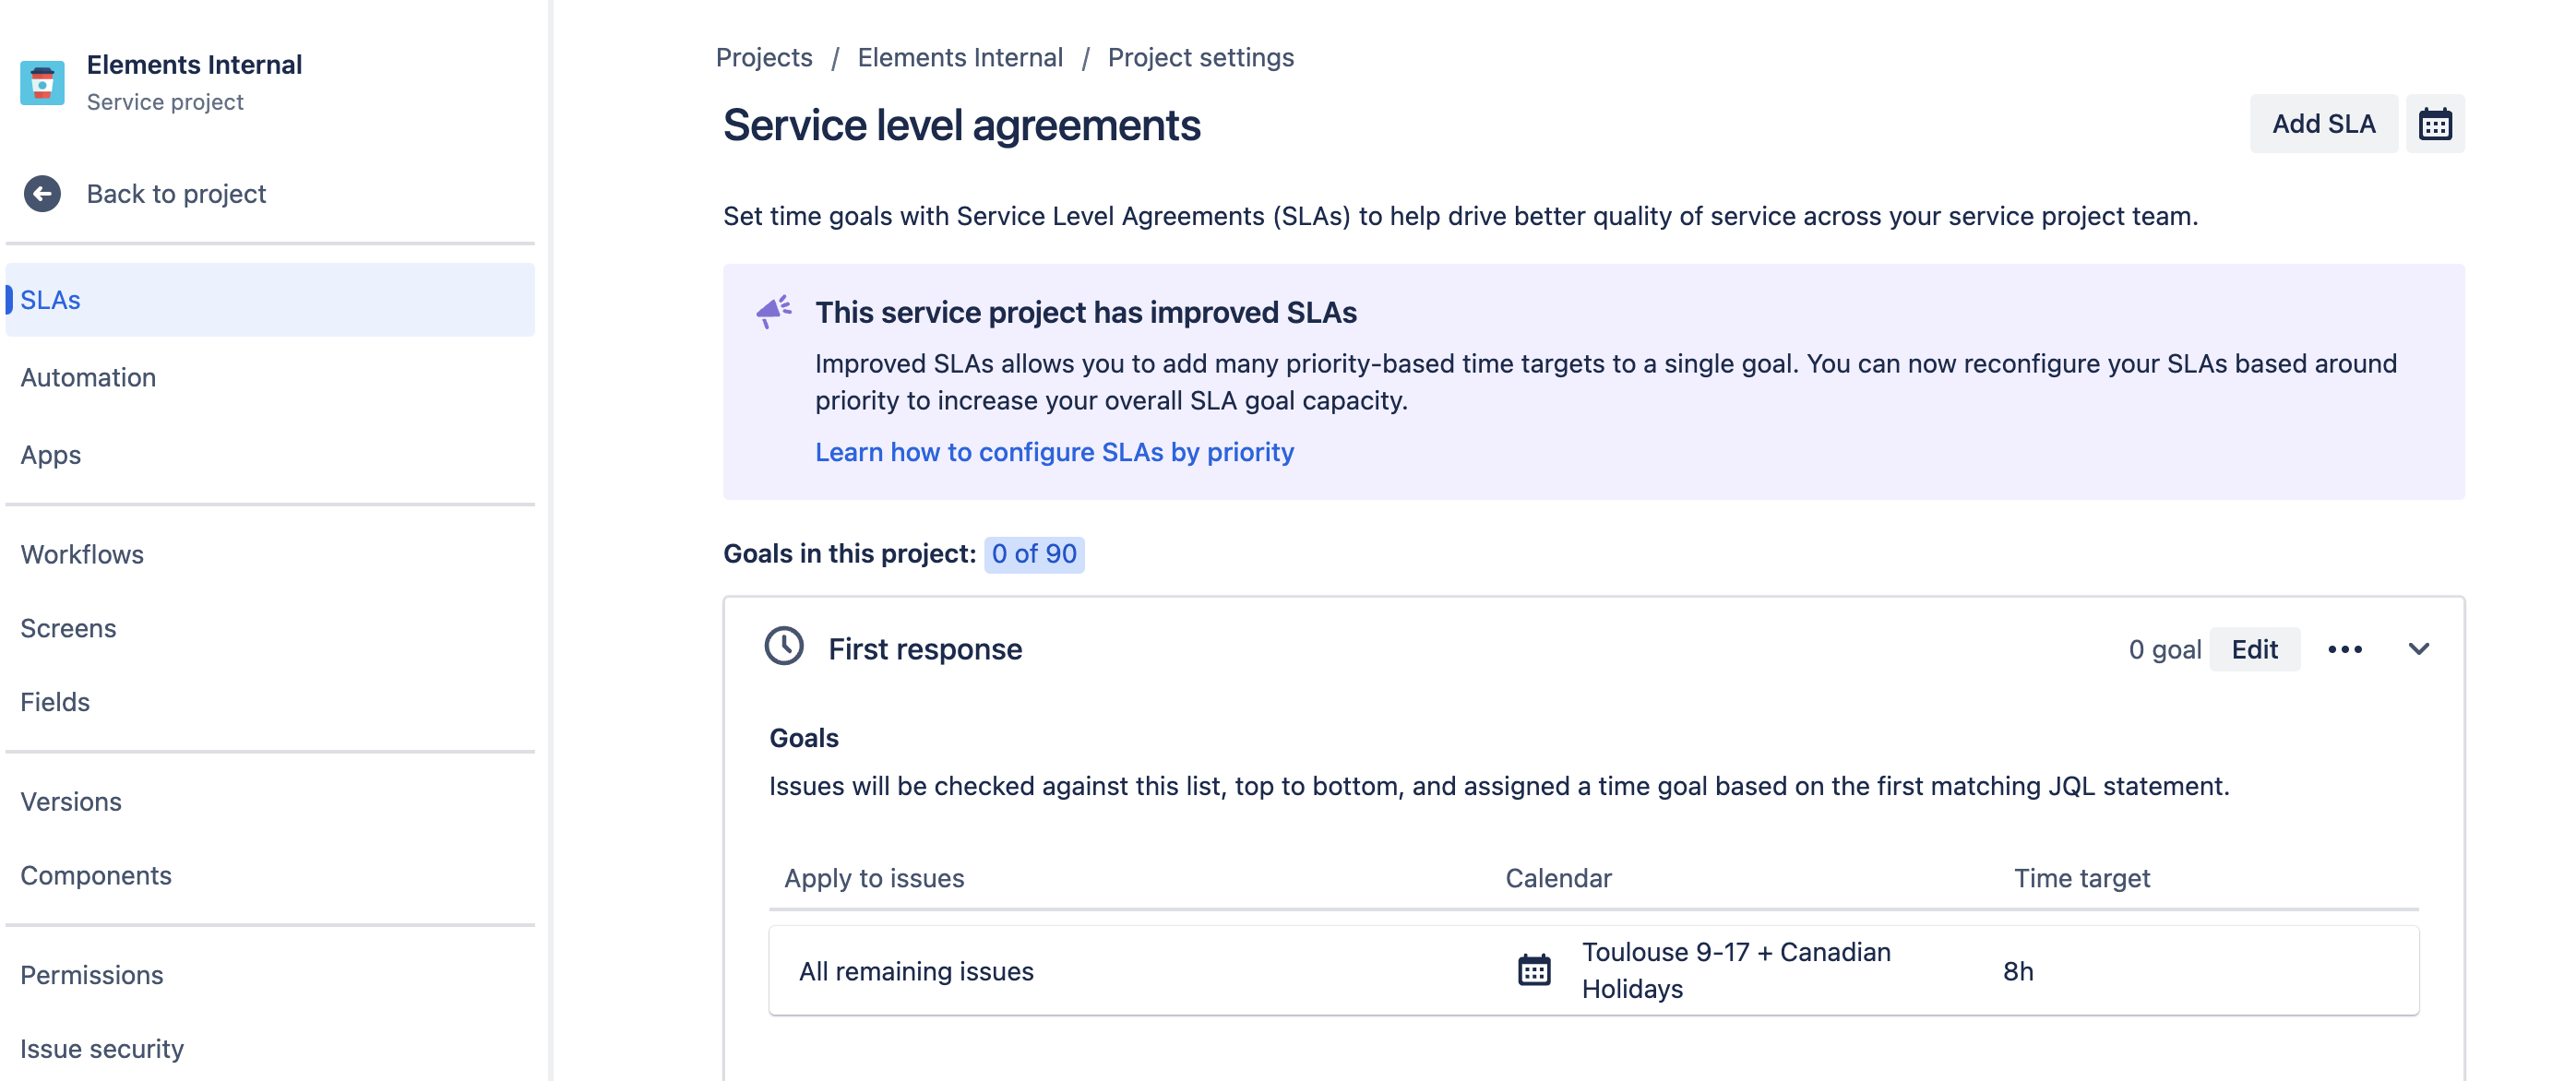The height and width of the screenshot is (1081, 2576).
Task: Open Automation settings in sidebar
Action: 88,378
